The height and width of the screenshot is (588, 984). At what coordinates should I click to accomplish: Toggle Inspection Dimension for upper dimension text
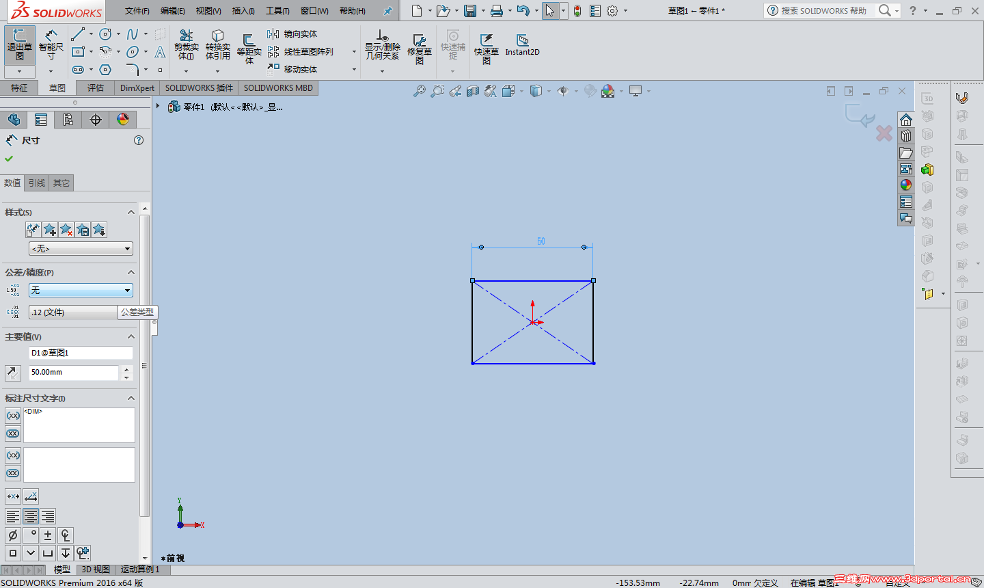coord(13,433)
